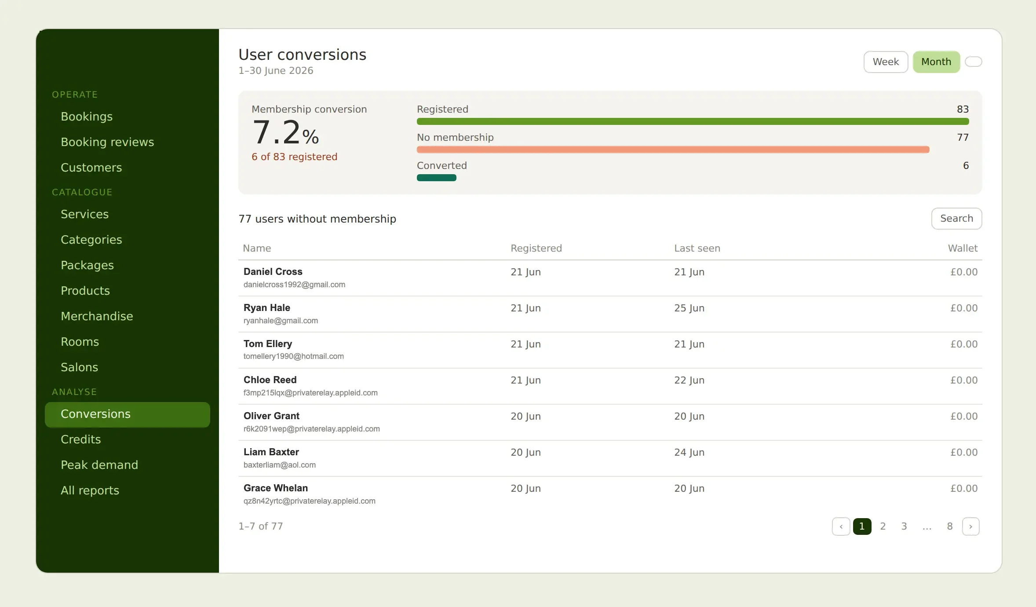Click email qz8n42yrtc@privaterelay.appleid.com
Viewport: 1036px width, 607px height.
click(x=310, y=501)
